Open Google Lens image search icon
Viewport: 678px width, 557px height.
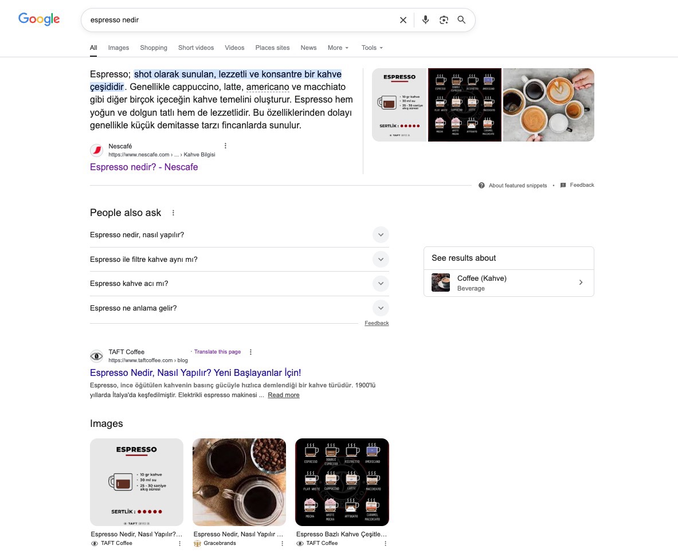[444, 20]
